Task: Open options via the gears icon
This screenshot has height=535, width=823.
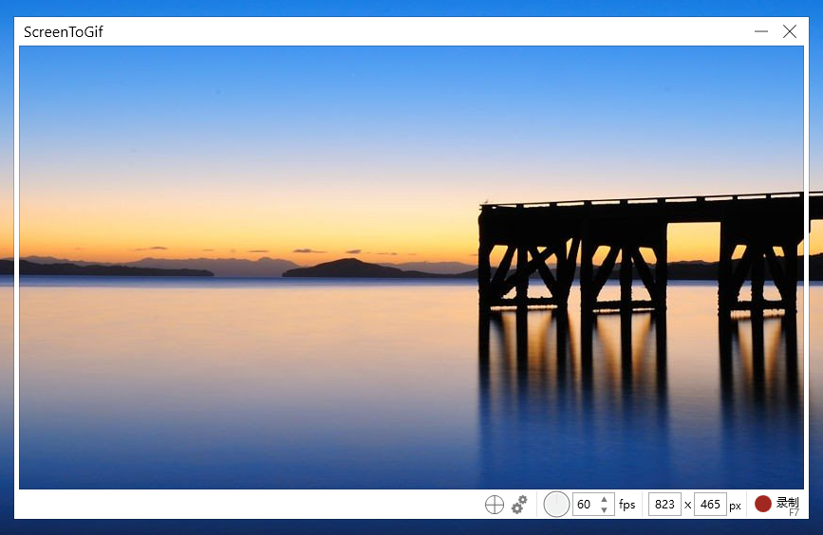Action: point(519,505)
